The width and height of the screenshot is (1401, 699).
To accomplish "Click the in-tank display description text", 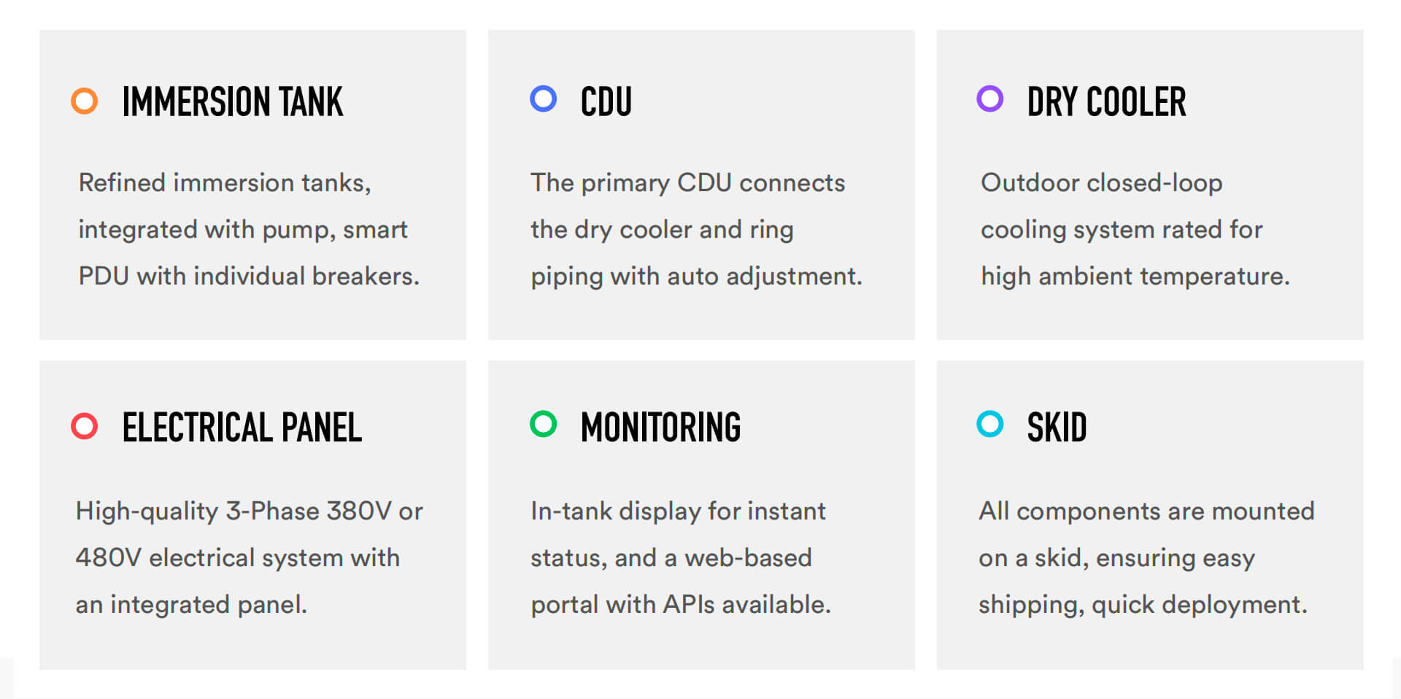I will pos(680,557).
